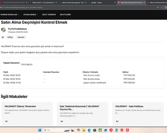This screenshot has width=167, height=133.
Task: Expand the YARDIM KONULARI menu
Action: pos(10,15)
